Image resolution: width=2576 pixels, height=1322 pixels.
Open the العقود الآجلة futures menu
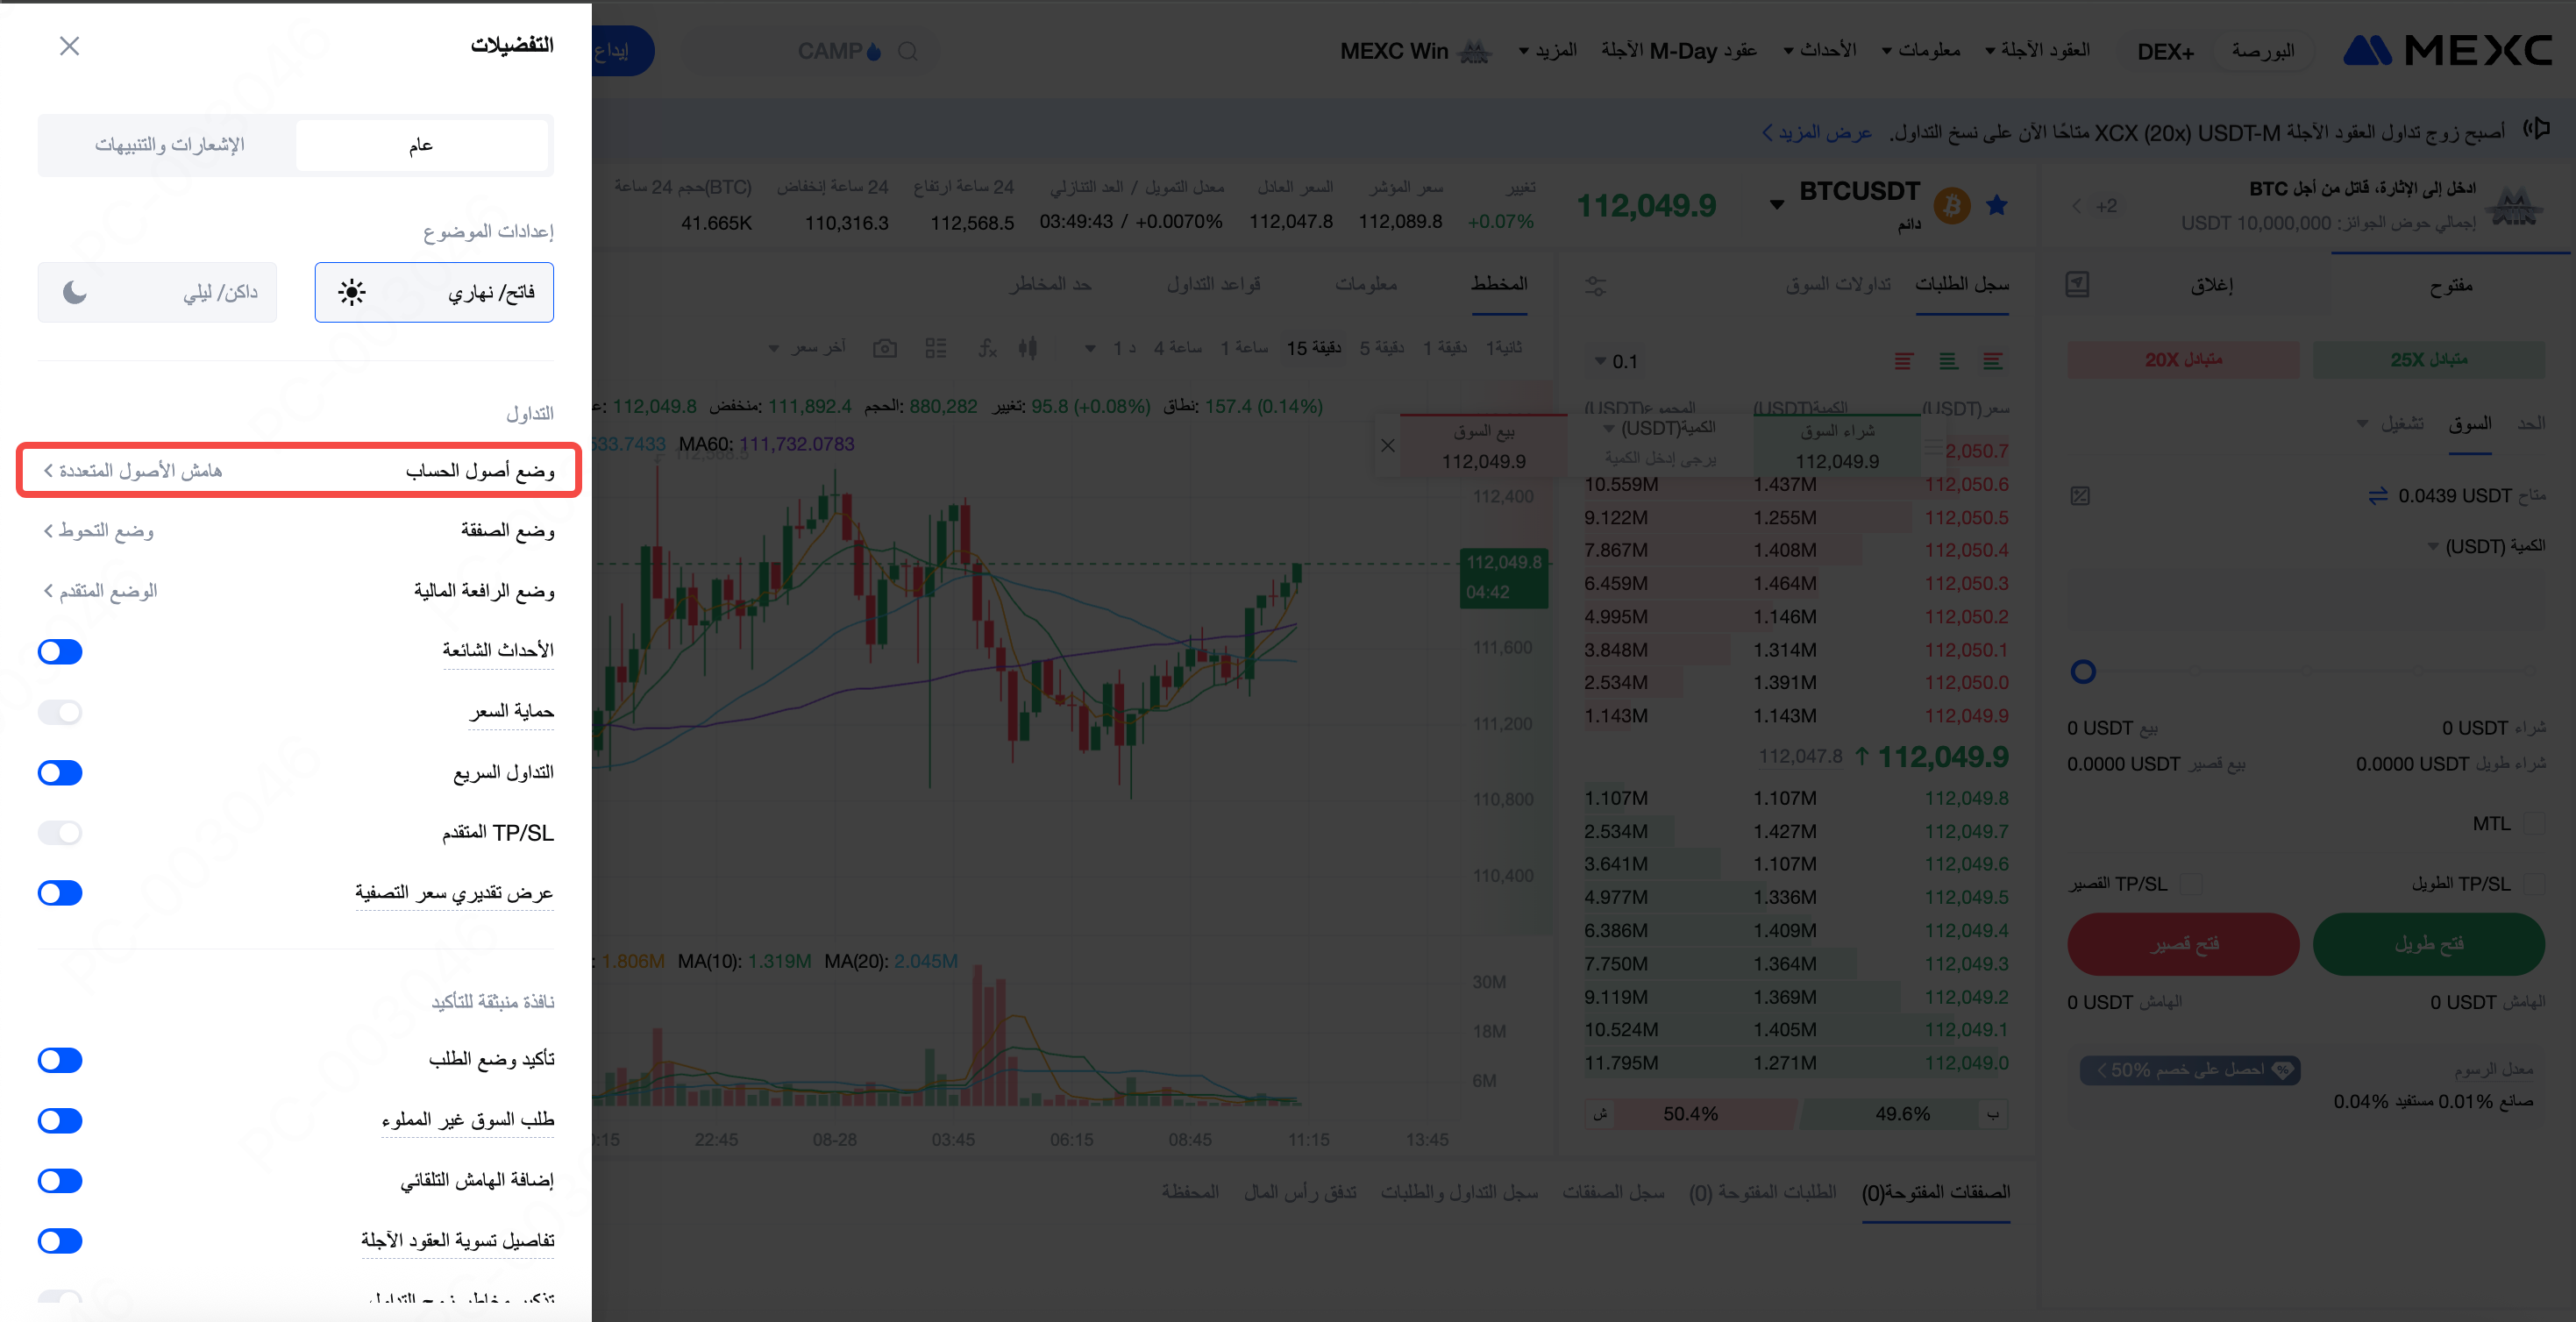point(2038,50)
